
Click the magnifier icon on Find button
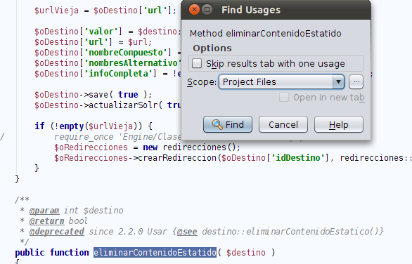click(217, 124)
